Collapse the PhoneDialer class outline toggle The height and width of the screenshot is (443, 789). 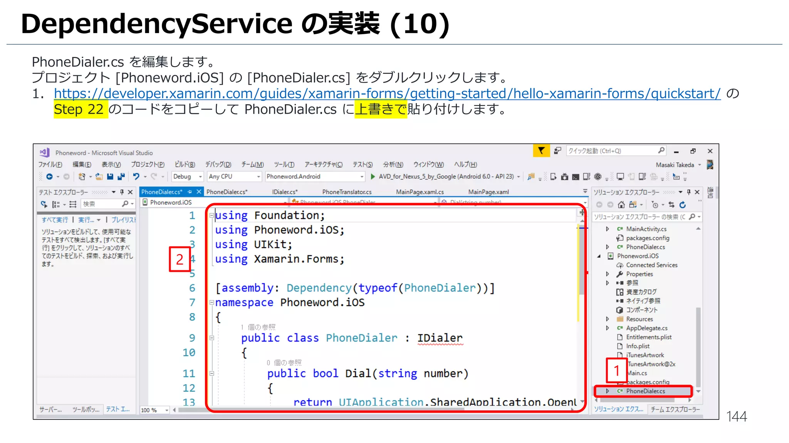[x=212, y=338]
